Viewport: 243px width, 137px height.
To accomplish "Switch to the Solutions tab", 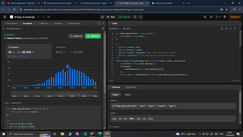I will coord(57,23).
